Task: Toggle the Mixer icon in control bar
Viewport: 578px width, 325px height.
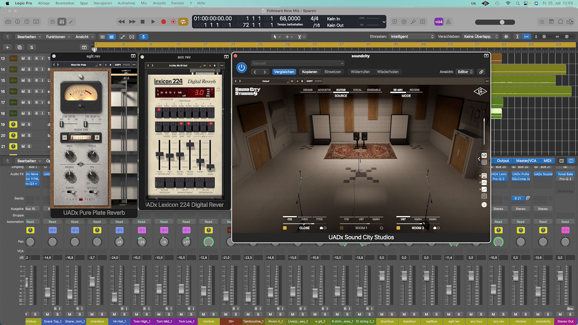Action: coord(62,22)
